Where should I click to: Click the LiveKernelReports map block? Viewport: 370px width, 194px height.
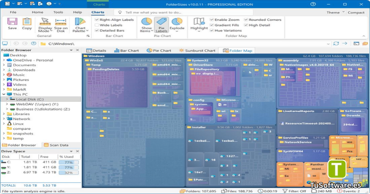click(x=308, y=122)
